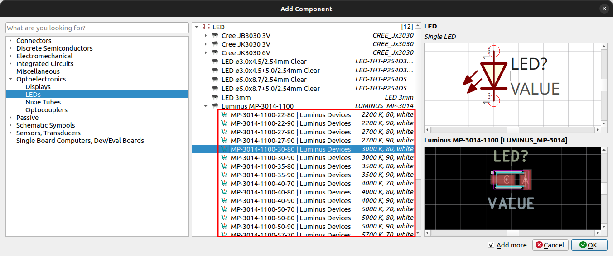
Task: Select part MP-3014-1100-35-90 row
Action: pos(303,175)
